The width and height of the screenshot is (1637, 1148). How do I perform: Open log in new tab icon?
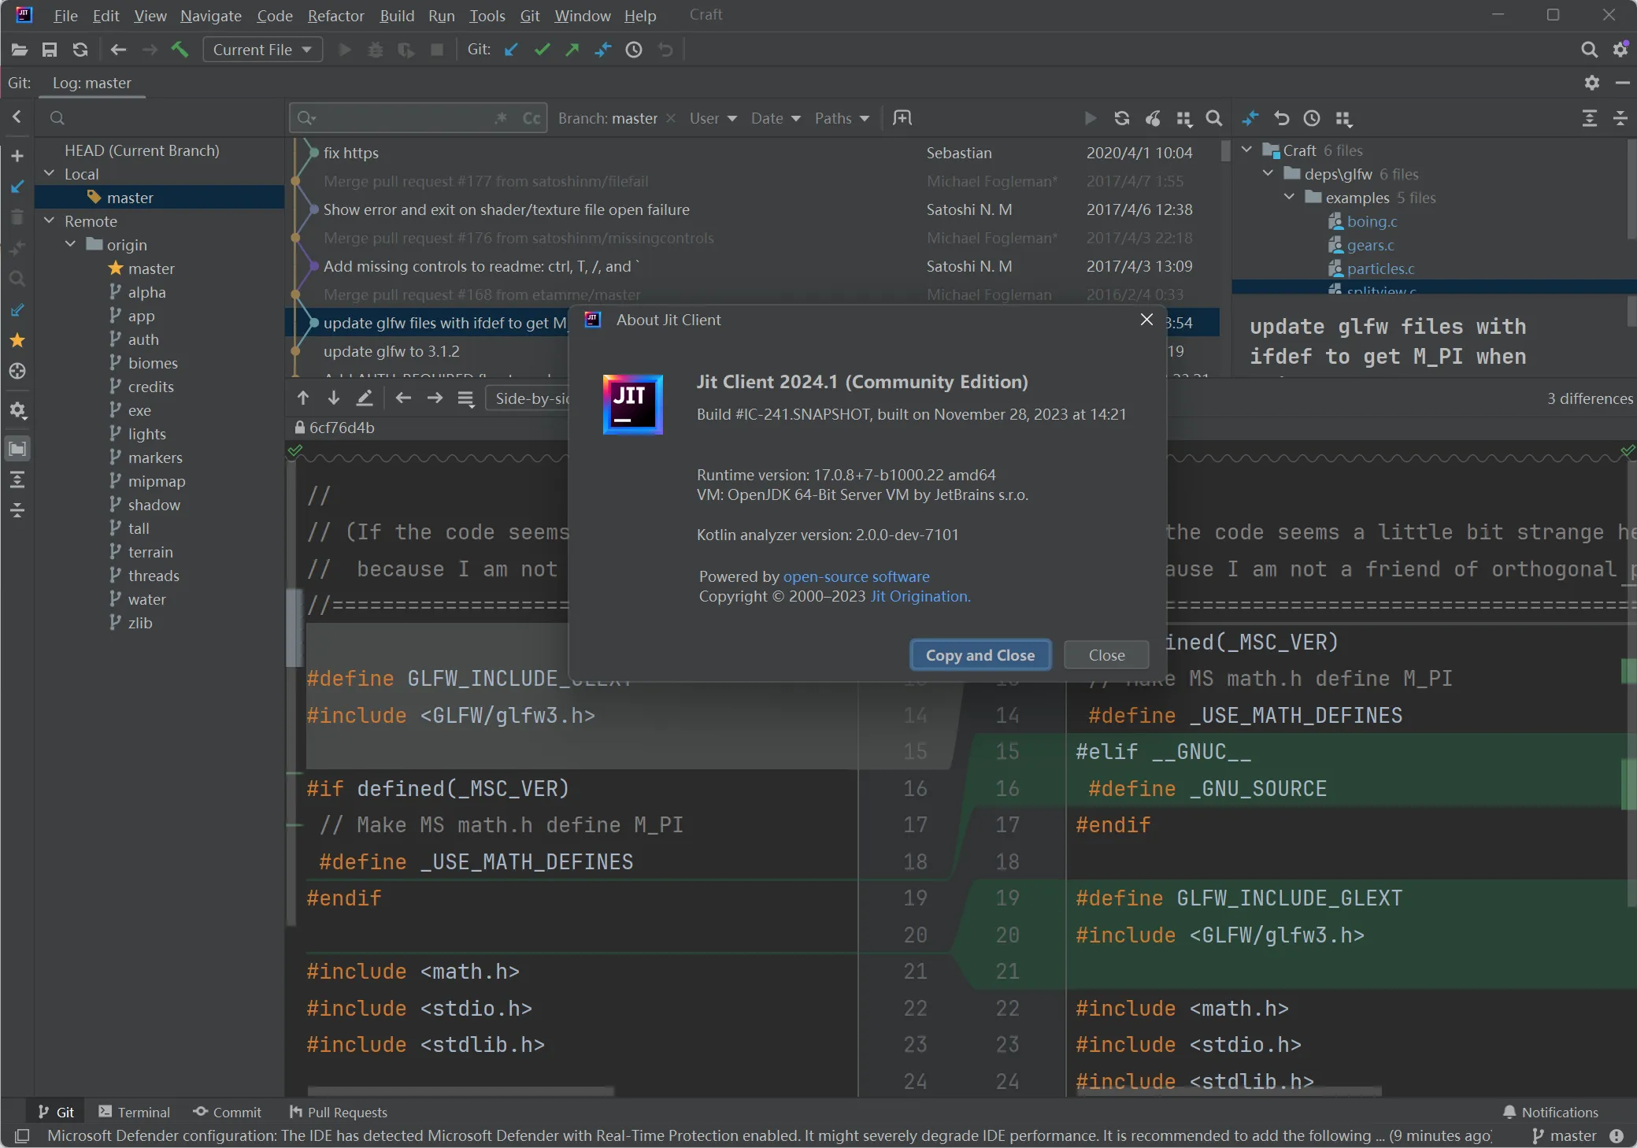(902, 118)
